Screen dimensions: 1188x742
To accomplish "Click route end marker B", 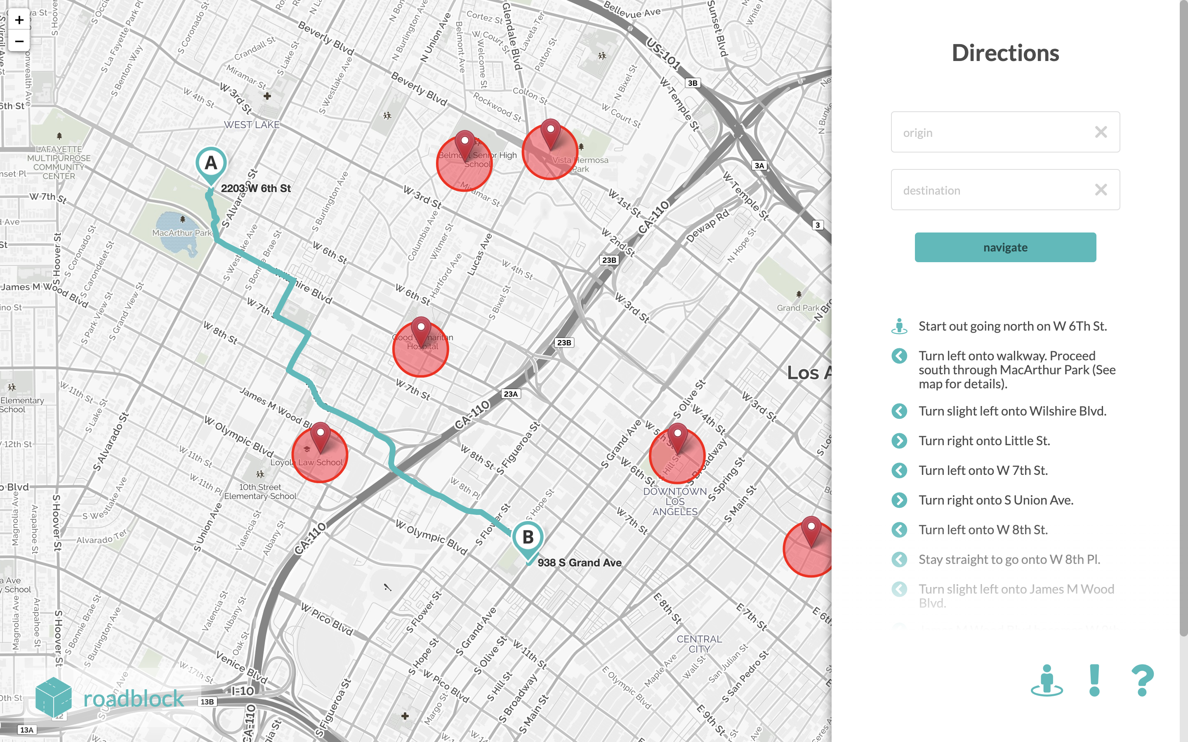I will point(528,538).
